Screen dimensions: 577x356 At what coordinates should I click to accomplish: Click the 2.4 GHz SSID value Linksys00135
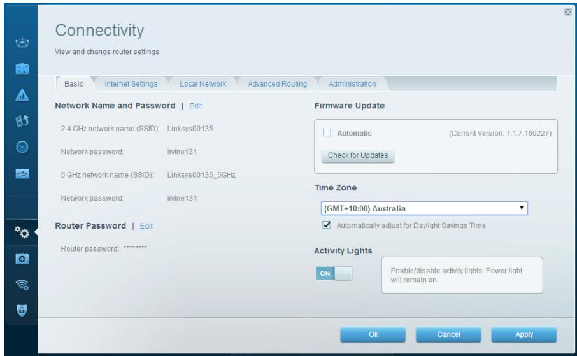tap(190, 129)
